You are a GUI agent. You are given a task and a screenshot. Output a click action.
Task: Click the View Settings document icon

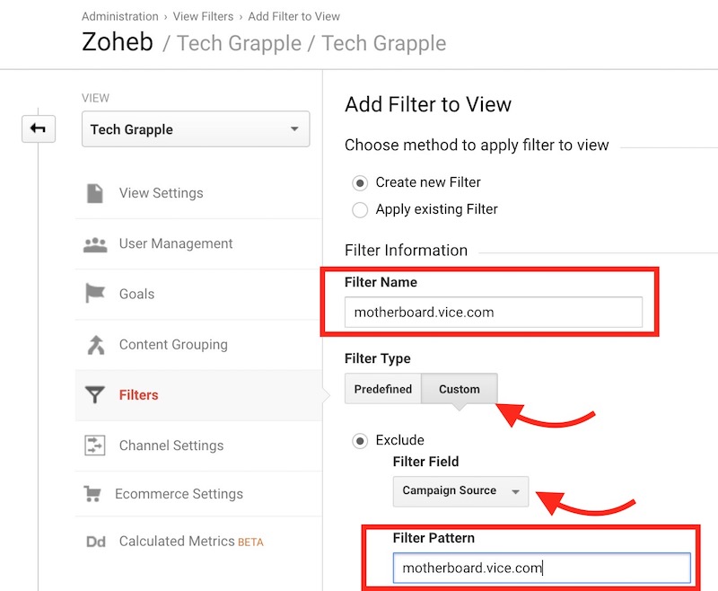[94, 193]
